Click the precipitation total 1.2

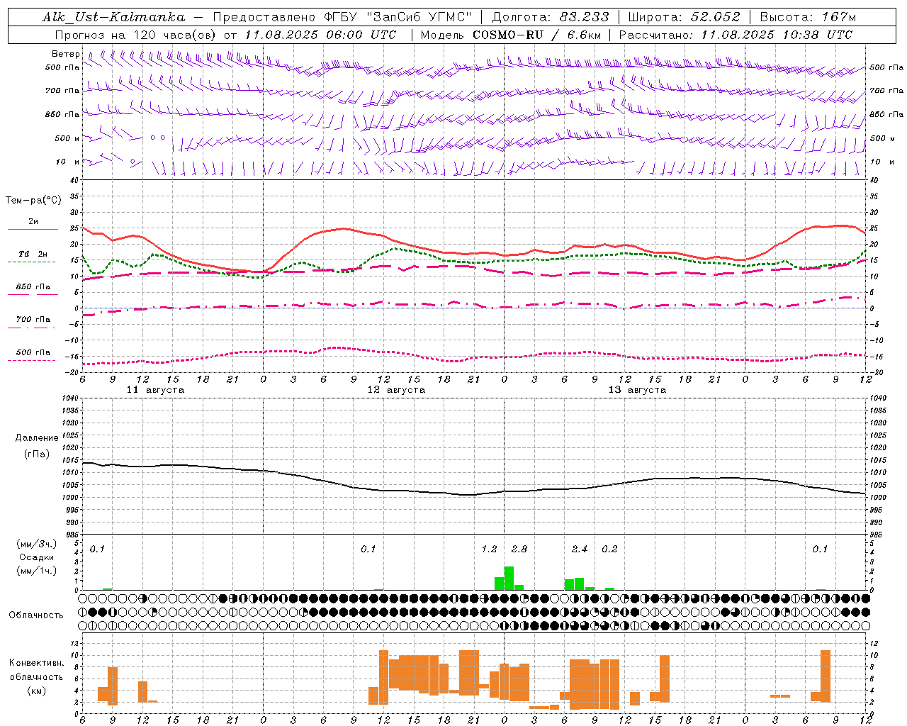[x=489, y=549]
